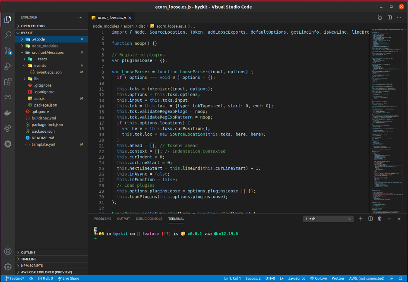The image size is (408, 282).
Task: Open notifications bell icon
Action: [x=401, y=279]
